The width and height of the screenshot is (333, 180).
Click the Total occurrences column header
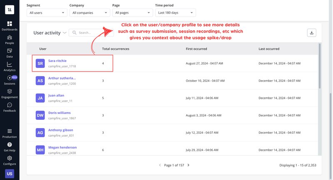pyautogui.click(x=116, y=49)
